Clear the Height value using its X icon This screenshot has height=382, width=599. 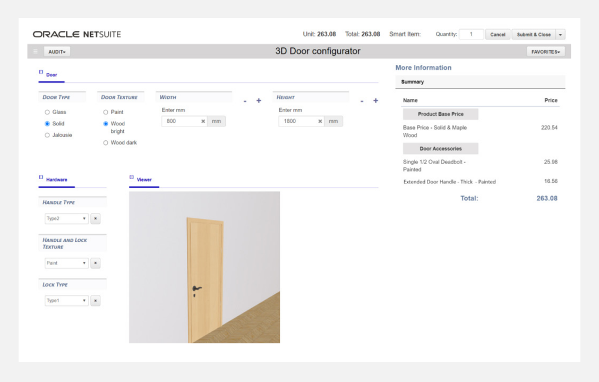320,121
